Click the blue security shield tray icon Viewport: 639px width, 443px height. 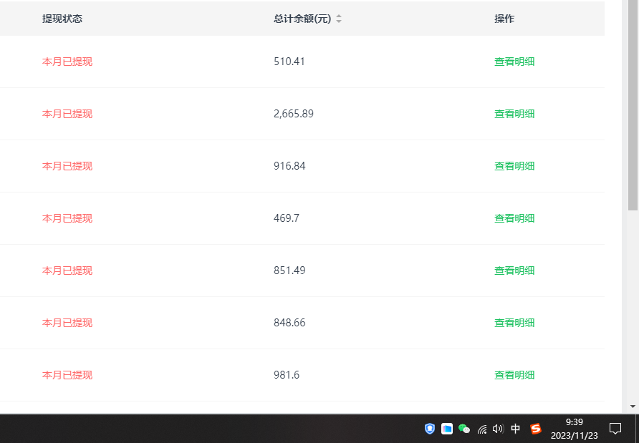pyautogui.click(x=429, y=429)
